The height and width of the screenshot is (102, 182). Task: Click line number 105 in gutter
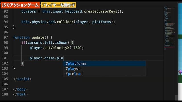5,79
